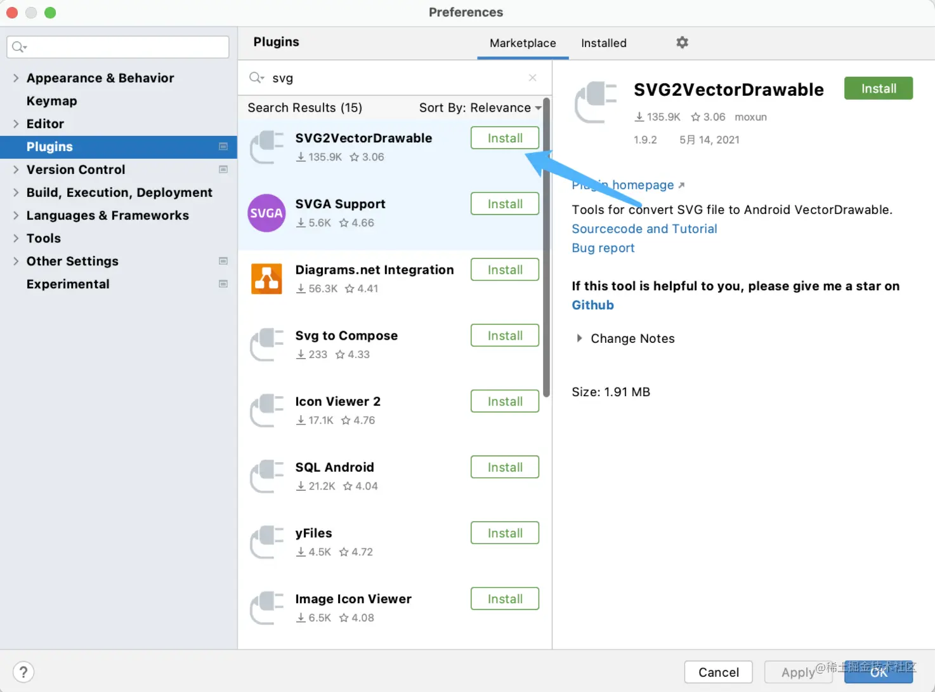The width and height of the screenshot is (935, 692).
Task: Click the Search Results (15) header
Action: coord(305,108)
